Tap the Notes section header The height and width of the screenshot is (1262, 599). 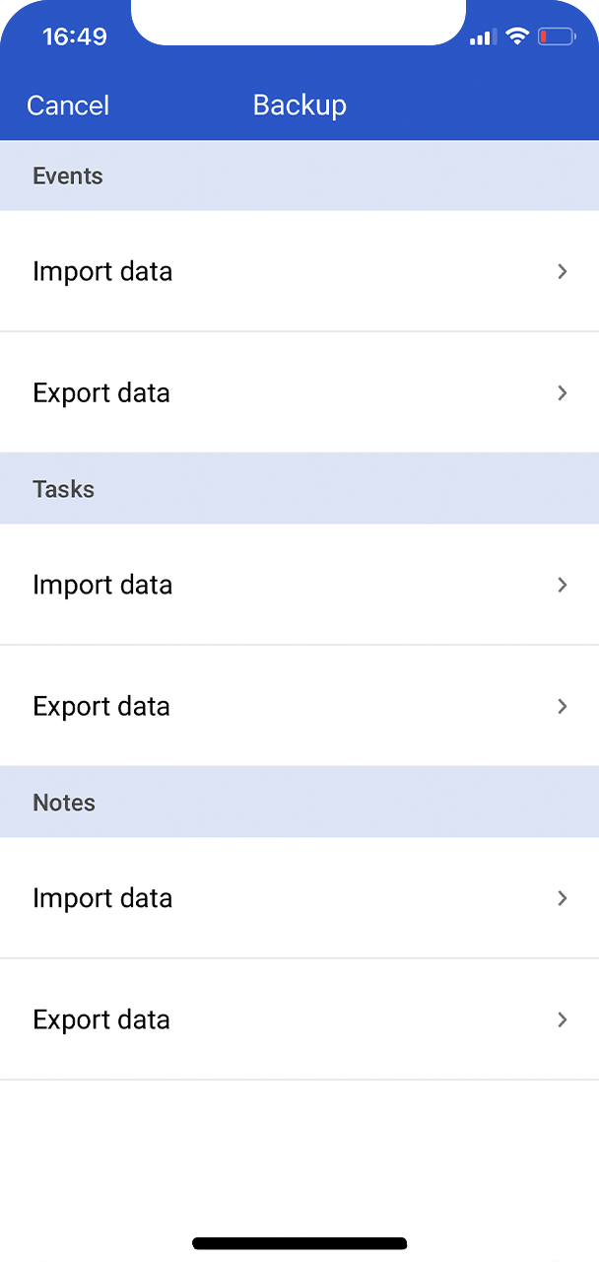pyautogui.click(x=64, y=803)
